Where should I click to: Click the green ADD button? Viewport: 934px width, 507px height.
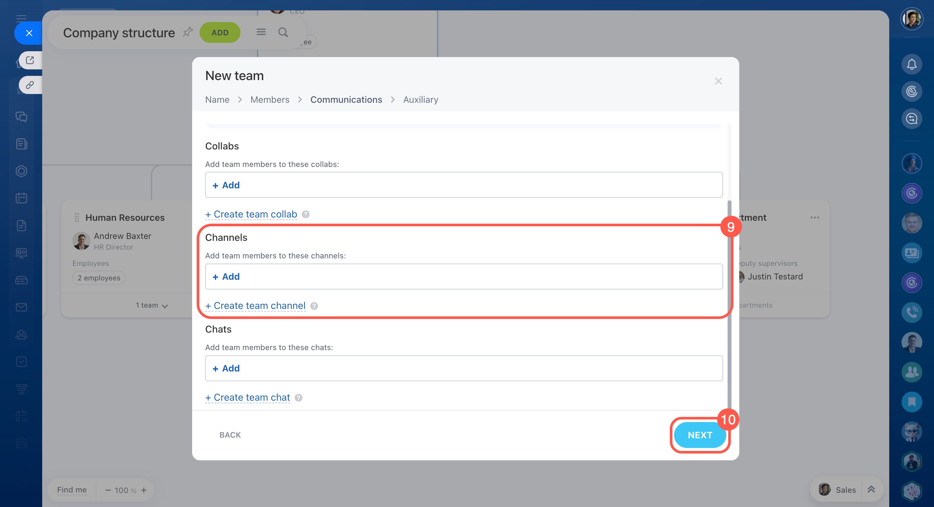pos(220,33)
